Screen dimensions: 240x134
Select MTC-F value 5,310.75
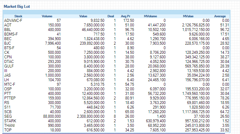click(97, 84)
